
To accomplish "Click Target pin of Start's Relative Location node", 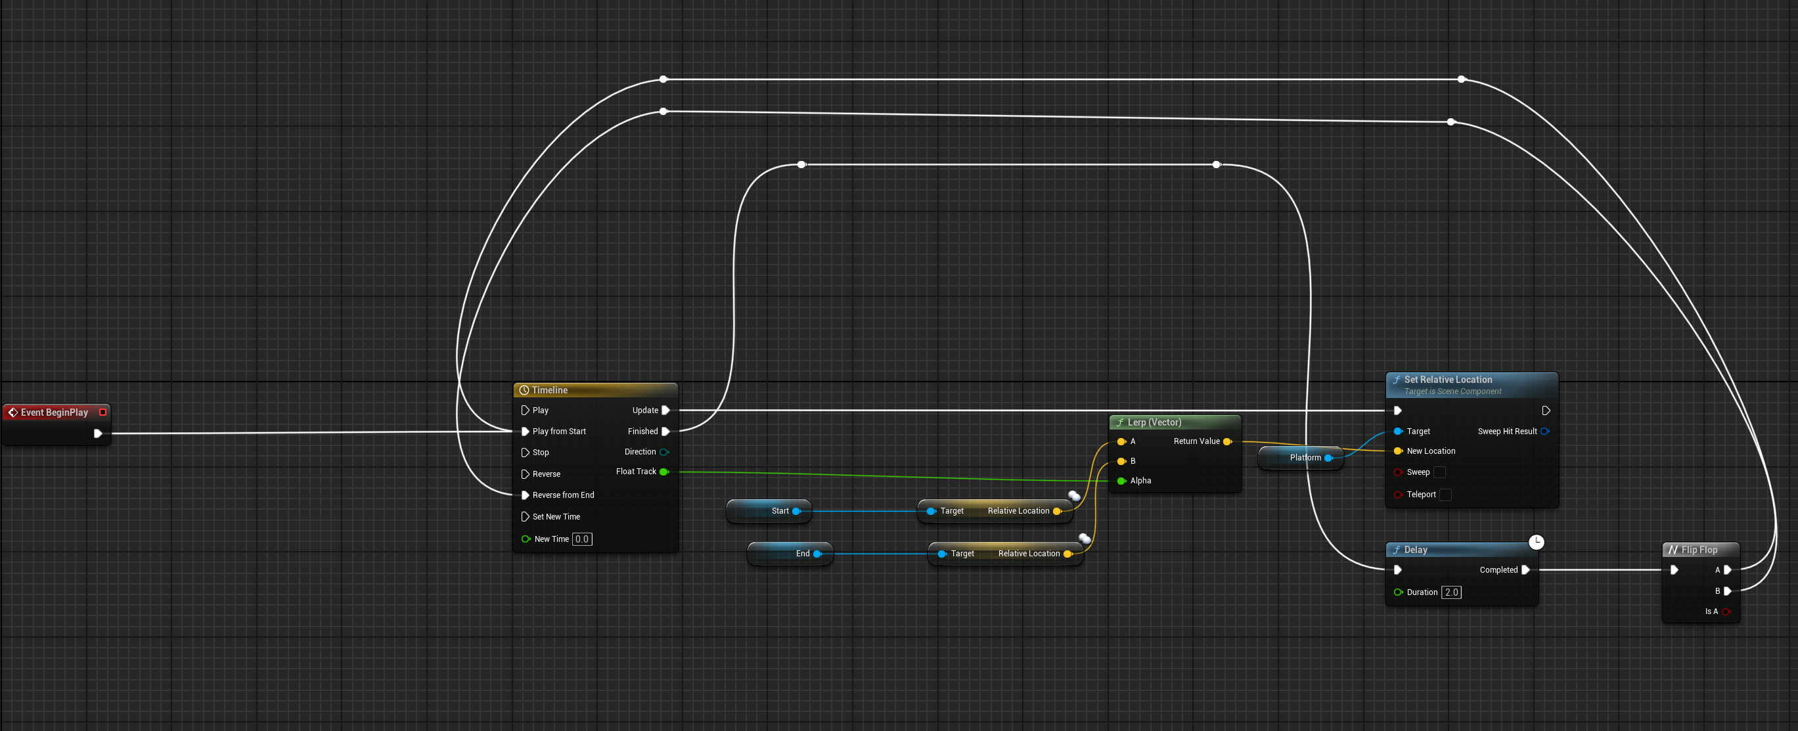I will 931,511.
